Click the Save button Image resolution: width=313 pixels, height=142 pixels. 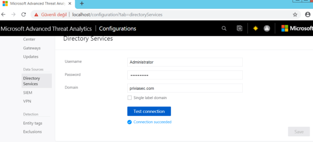pyautogui.click(x=299, y=132)
